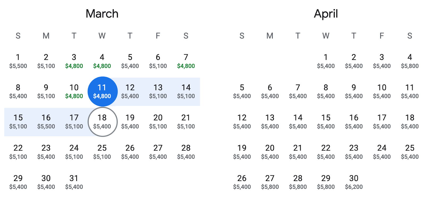Choose April 4 at $5,800

[410, 61]
